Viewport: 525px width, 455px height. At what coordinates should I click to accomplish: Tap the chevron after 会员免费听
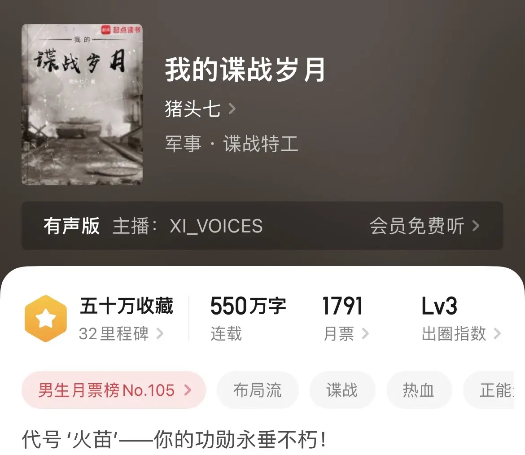476,226
